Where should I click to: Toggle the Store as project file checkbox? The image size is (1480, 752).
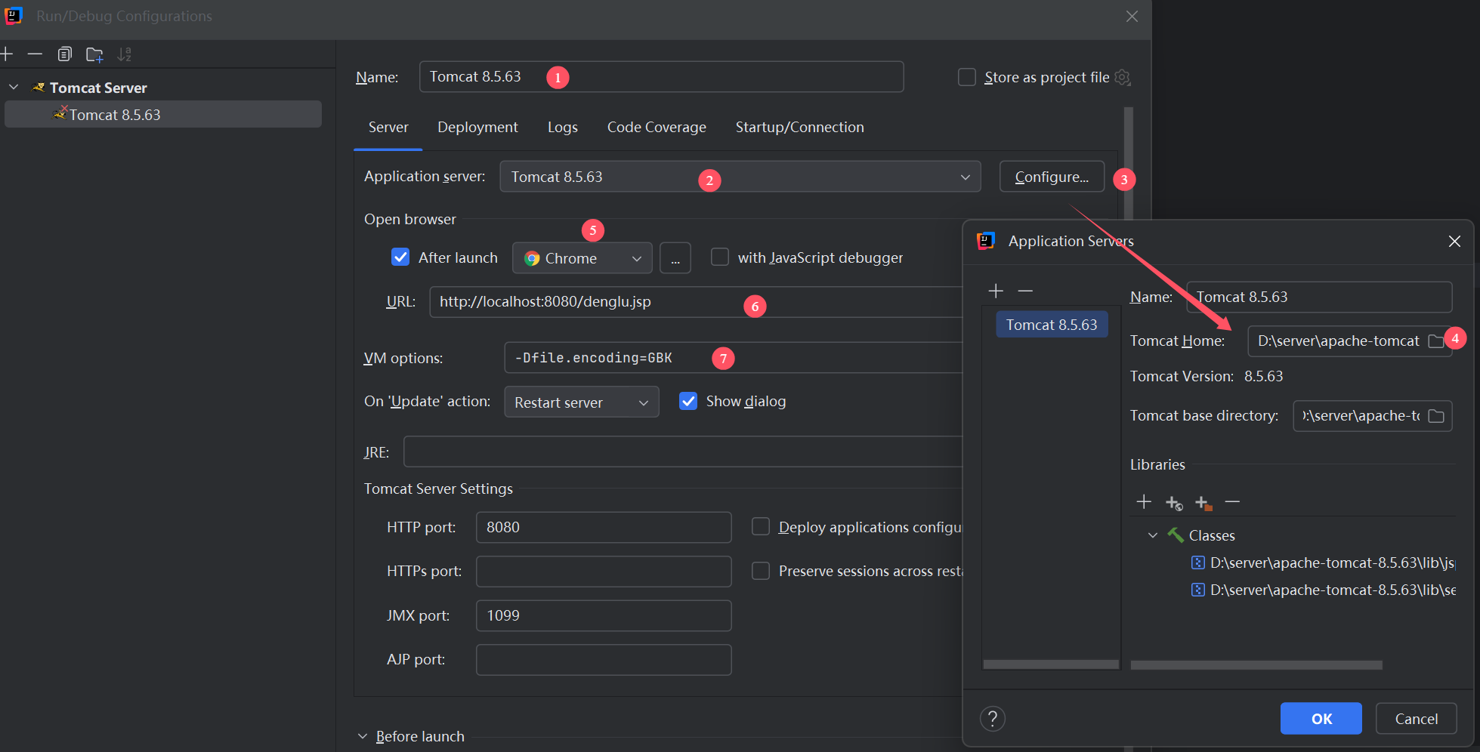pyautogui.click(x=966, y=77)
